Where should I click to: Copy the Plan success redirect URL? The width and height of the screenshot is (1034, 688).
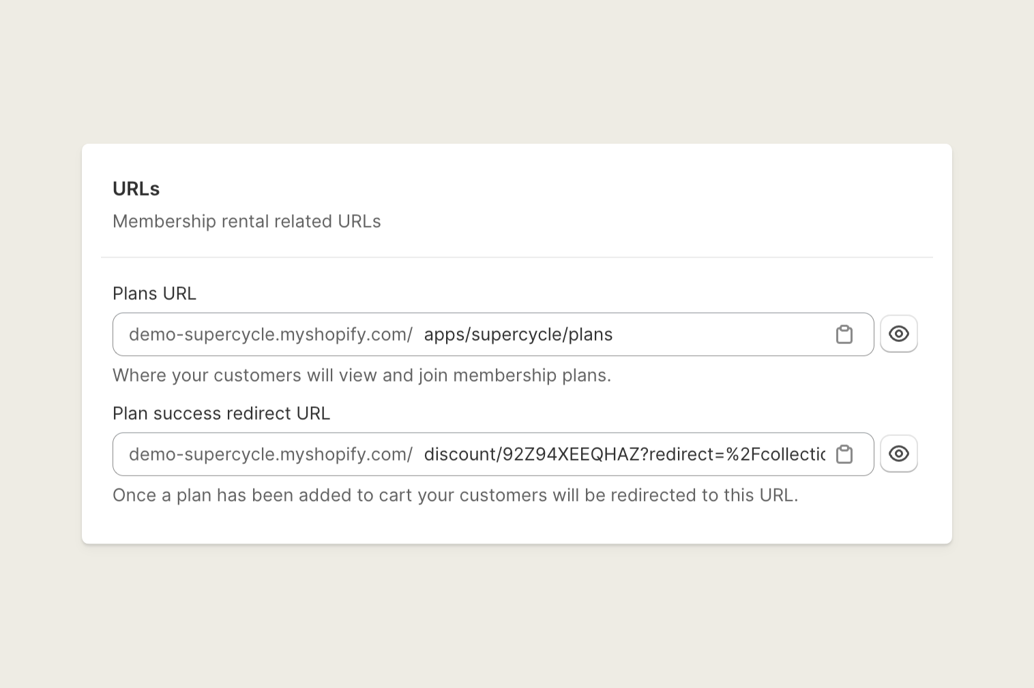[844, 454]
